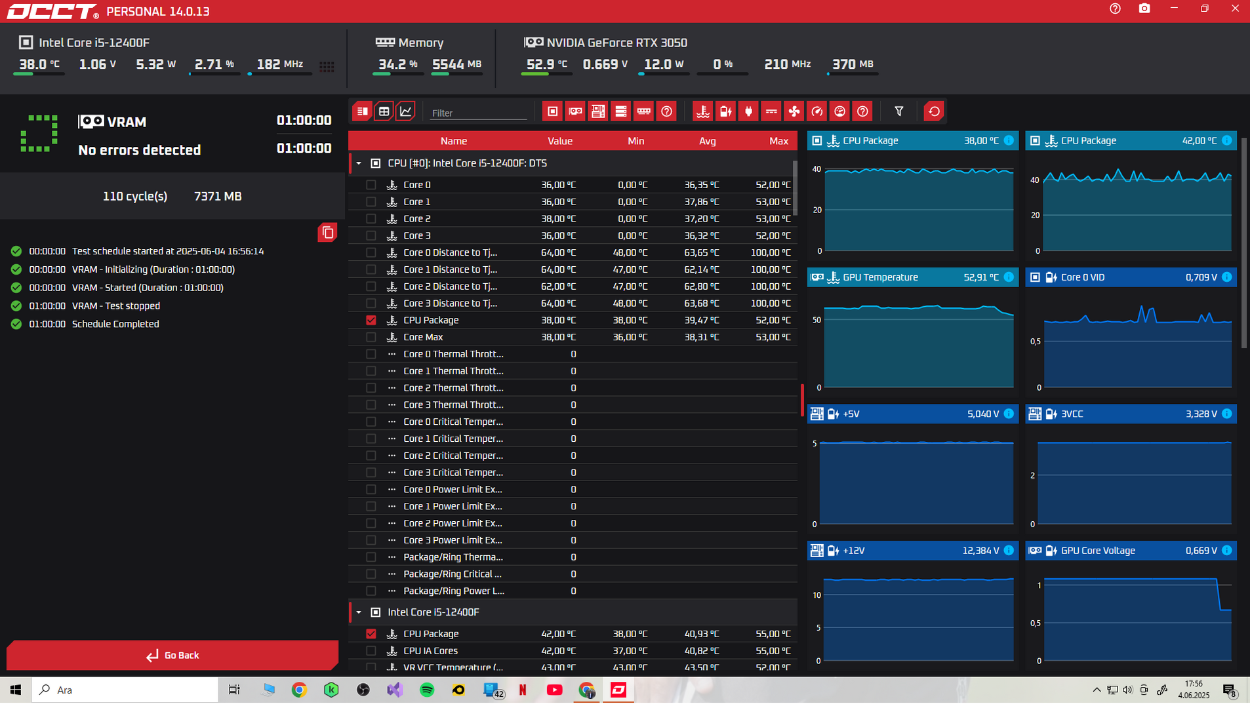Enable the Core 3 temperature checkbox
Image resolution: width=1250 pixels, height=708 pixels.
371,236
